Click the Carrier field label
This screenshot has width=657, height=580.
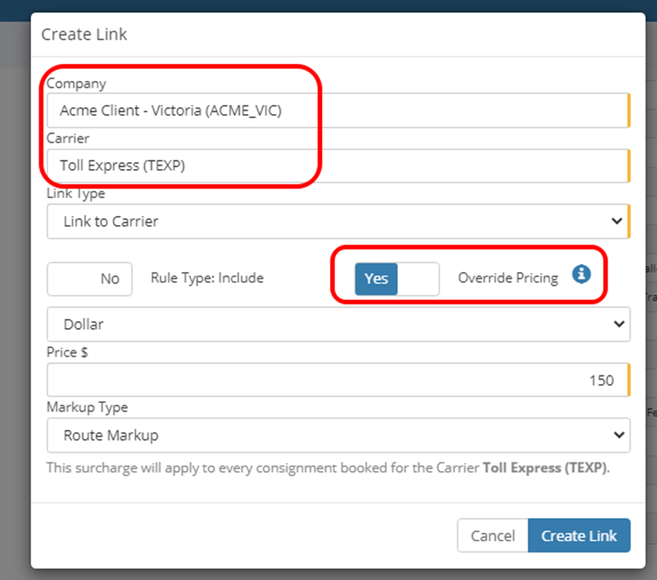point(68,139)
